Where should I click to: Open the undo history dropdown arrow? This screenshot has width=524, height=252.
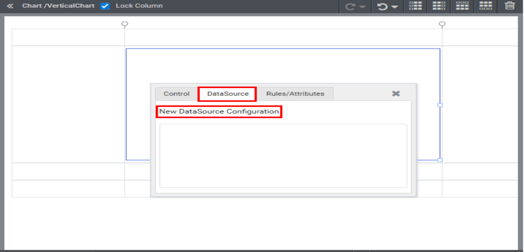[395, 7]
